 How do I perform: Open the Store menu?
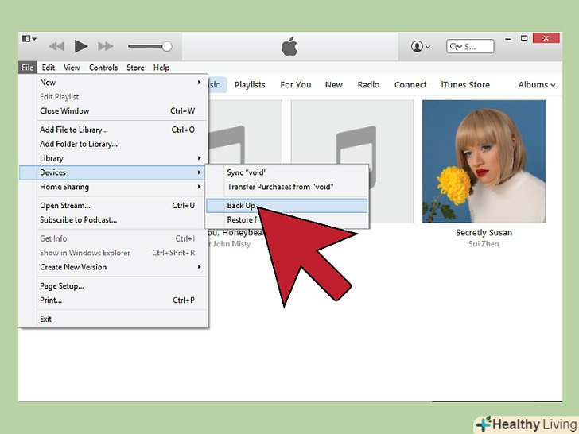(x=135, y=68)
